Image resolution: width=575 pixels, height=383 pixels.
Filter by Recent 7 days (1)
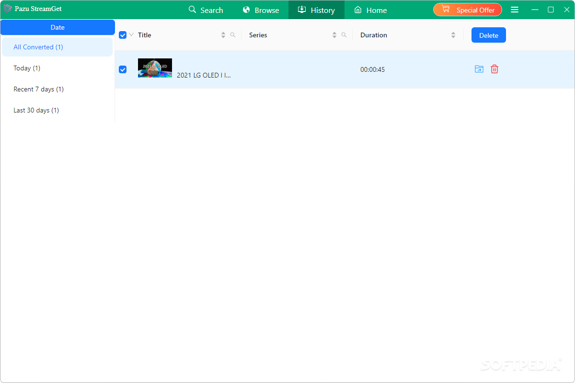[57, 89]
